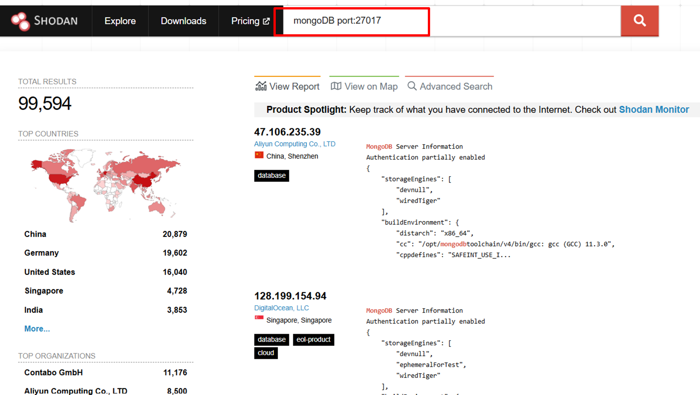Click the total results number 99,594
Screen dimensions: 700x395
(44, 103)
